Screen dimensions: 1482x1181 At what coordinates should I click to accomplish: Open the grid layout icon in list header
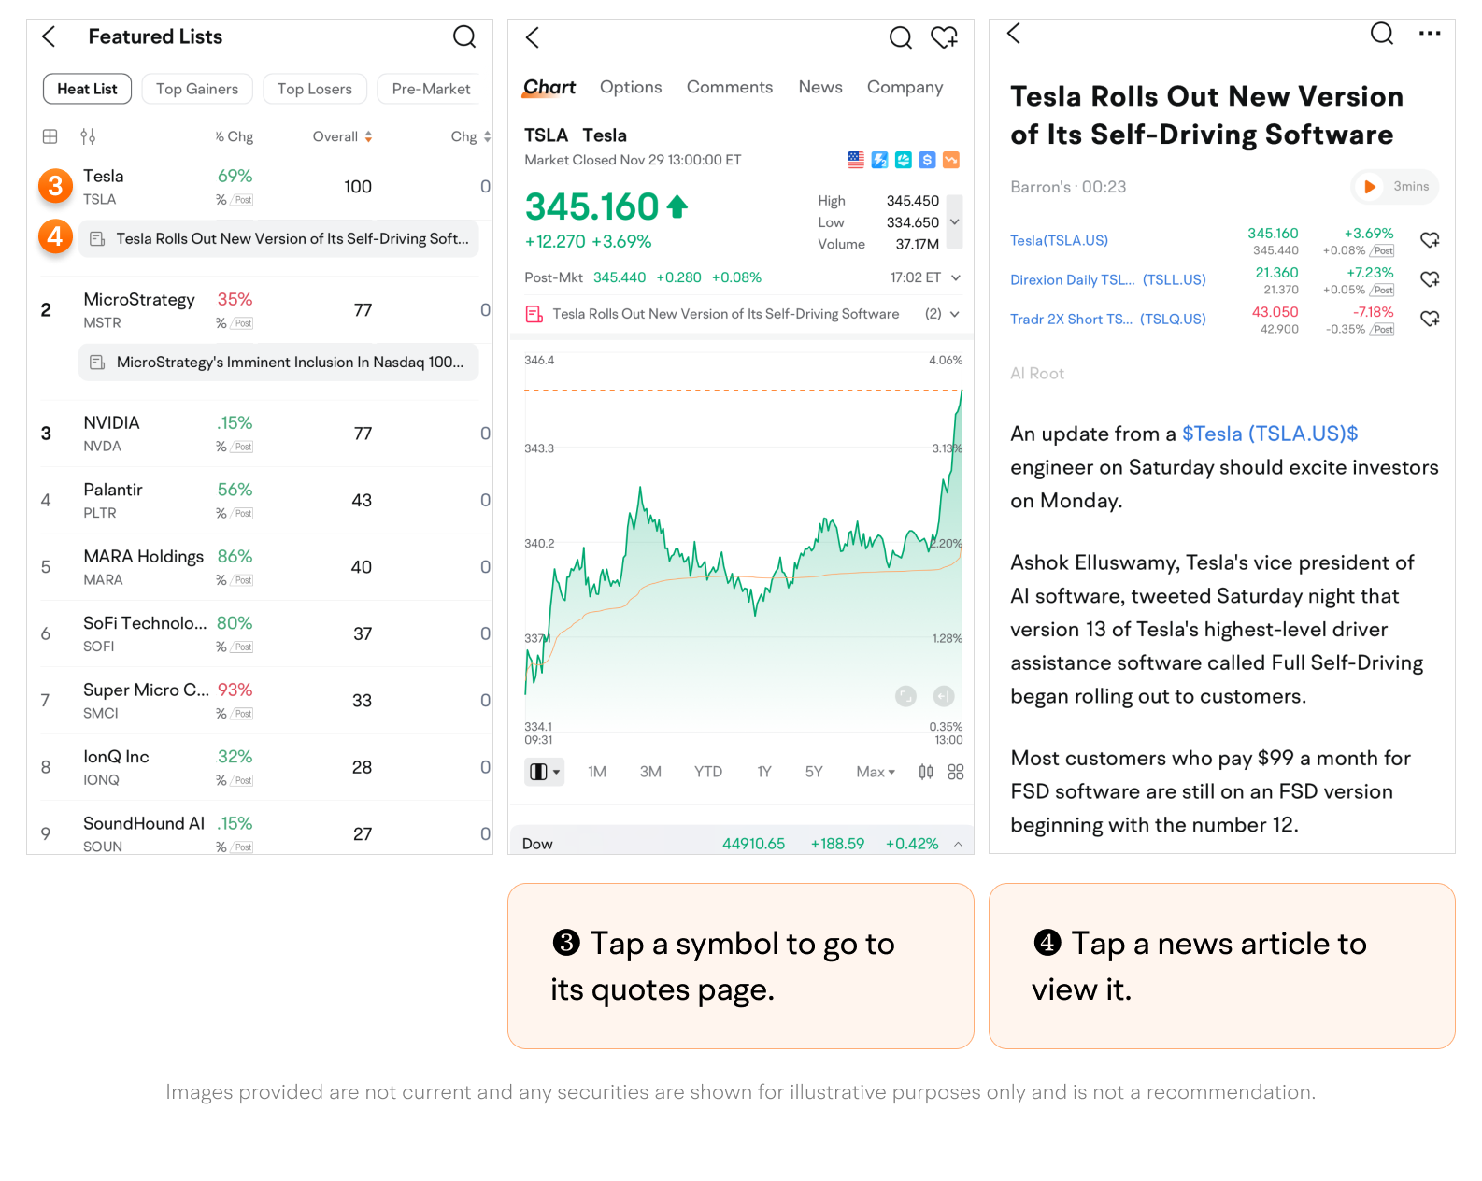point(50,136)
